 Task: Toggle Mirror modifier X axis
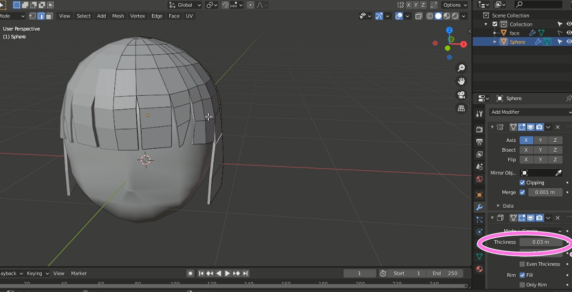[526, 140]
